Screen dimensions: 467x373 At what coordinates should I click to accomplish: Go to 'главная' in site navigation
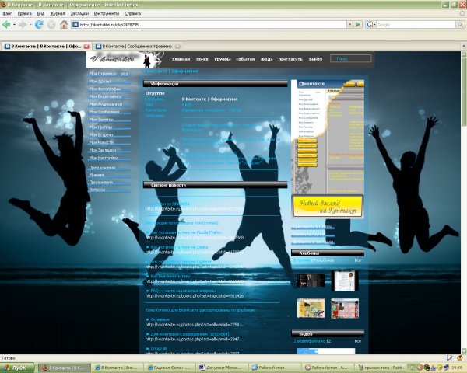[x=181, y=59]
